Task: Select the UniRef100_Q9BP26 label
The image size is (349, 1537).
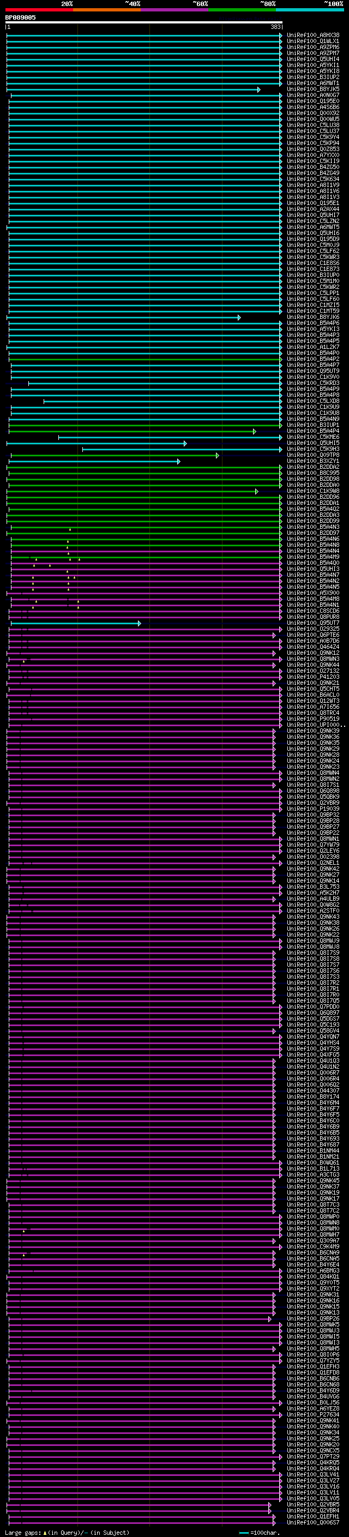Action: [313, 1318]
